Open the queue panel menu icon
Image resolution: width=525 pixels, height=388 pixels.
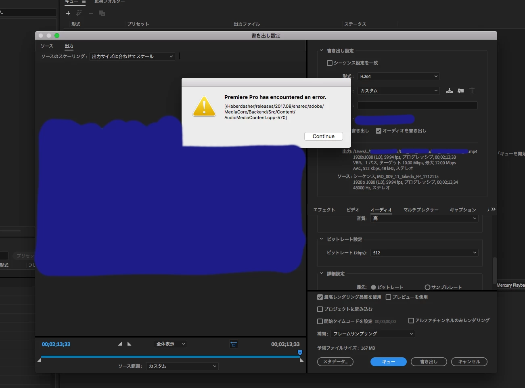[84, 2]
